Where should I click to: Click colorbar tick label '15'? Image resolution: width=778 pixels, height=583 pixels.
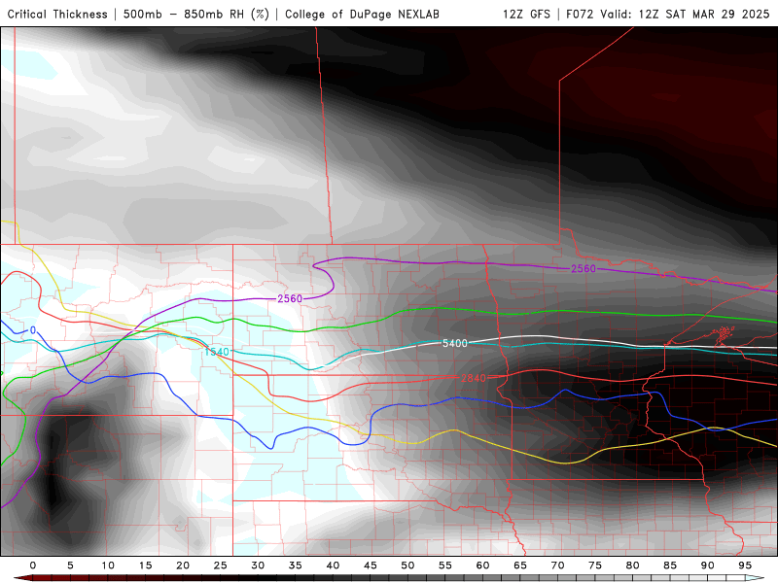click(145, 566)
